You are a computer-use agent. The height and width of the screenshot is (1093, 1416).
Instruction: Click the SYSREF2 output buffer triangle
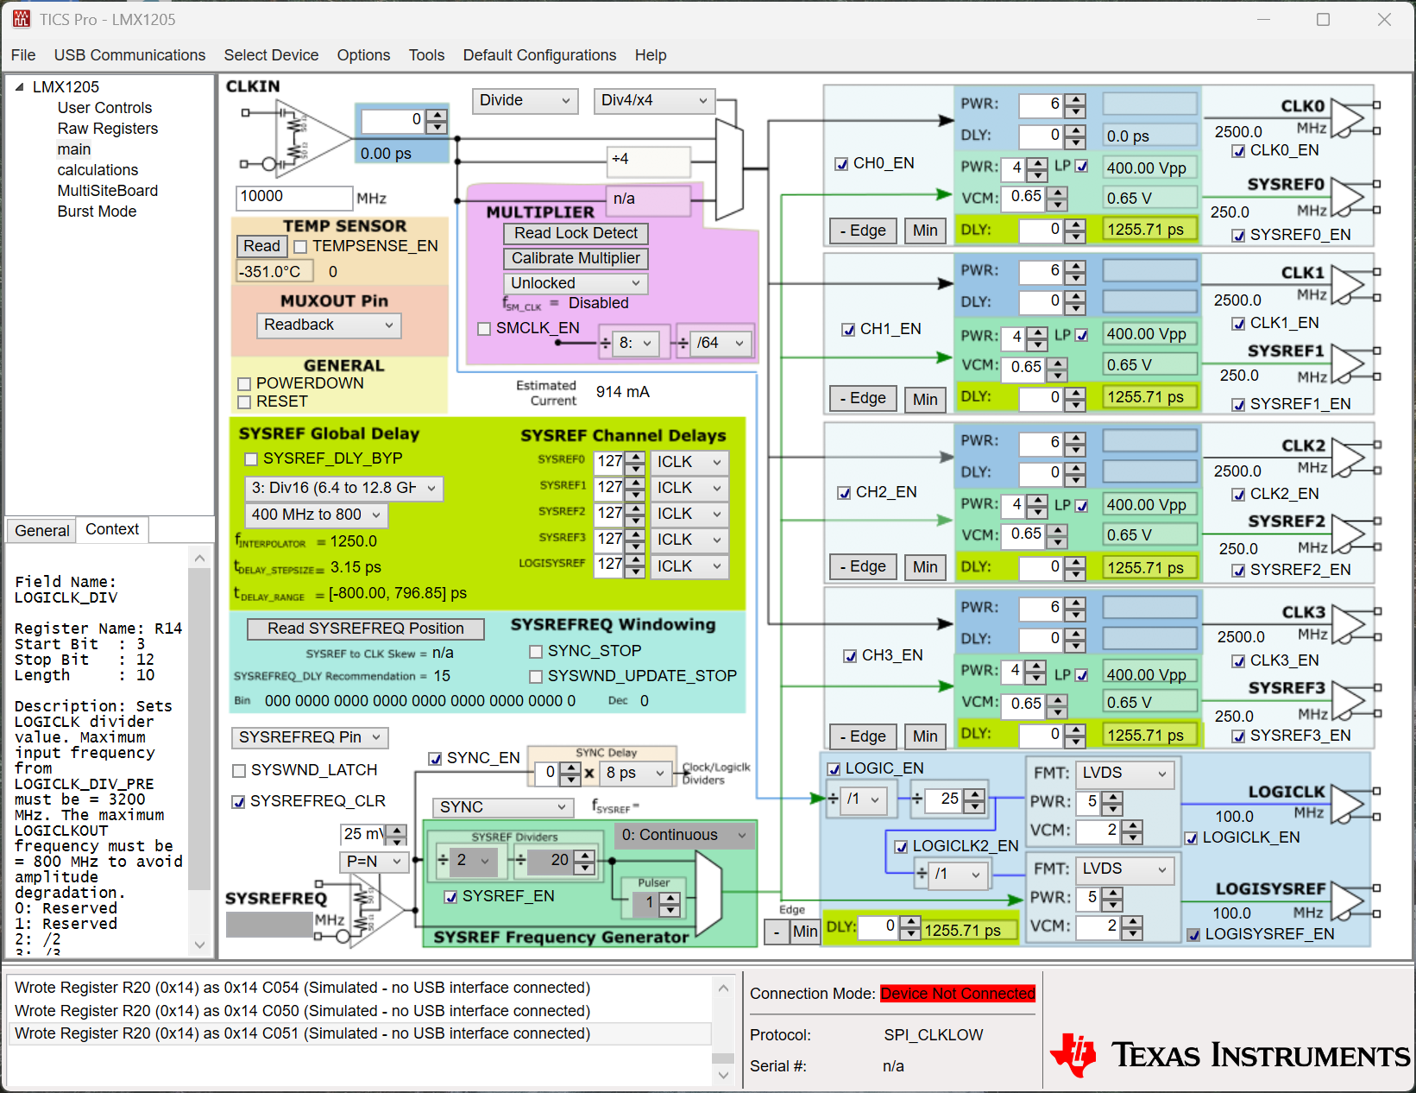1348,534
